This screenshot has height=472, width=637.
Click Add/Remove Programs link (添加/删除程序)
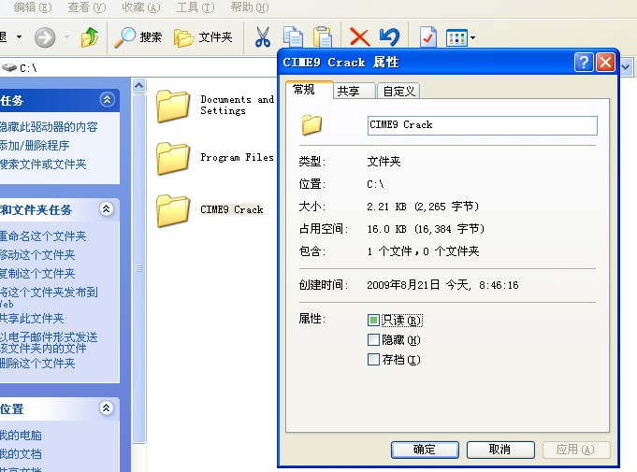[x=35, y=145]
